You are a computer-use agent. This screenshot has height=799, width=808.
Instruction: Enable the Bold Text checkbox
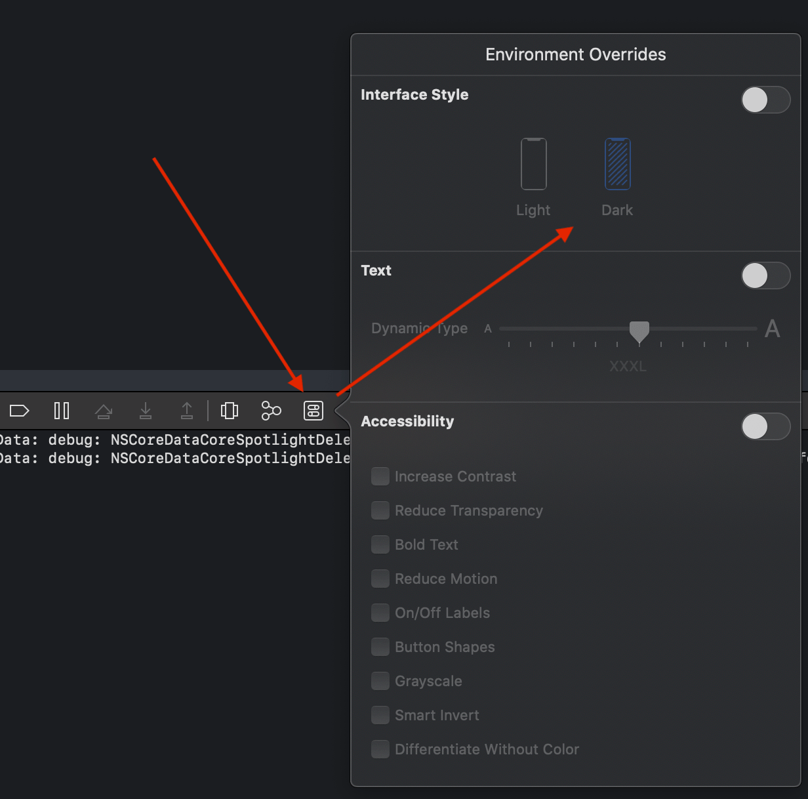[x=380, y=544]
